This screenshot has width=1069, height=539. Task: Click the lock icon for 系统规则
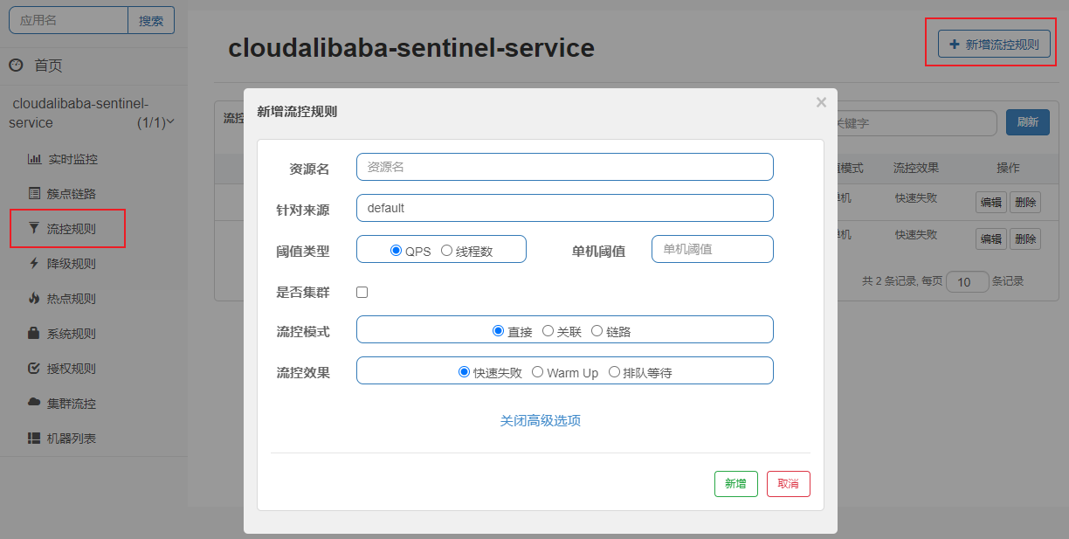[34, 334]
